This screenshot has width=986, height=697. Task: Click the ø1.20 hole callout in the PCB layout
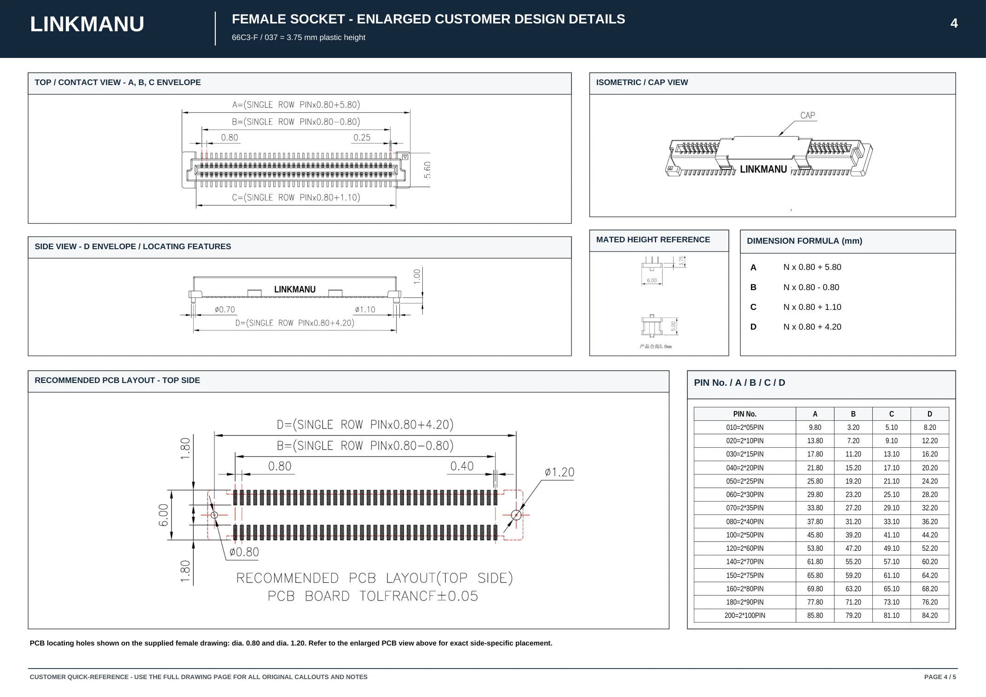click(559, 473)
